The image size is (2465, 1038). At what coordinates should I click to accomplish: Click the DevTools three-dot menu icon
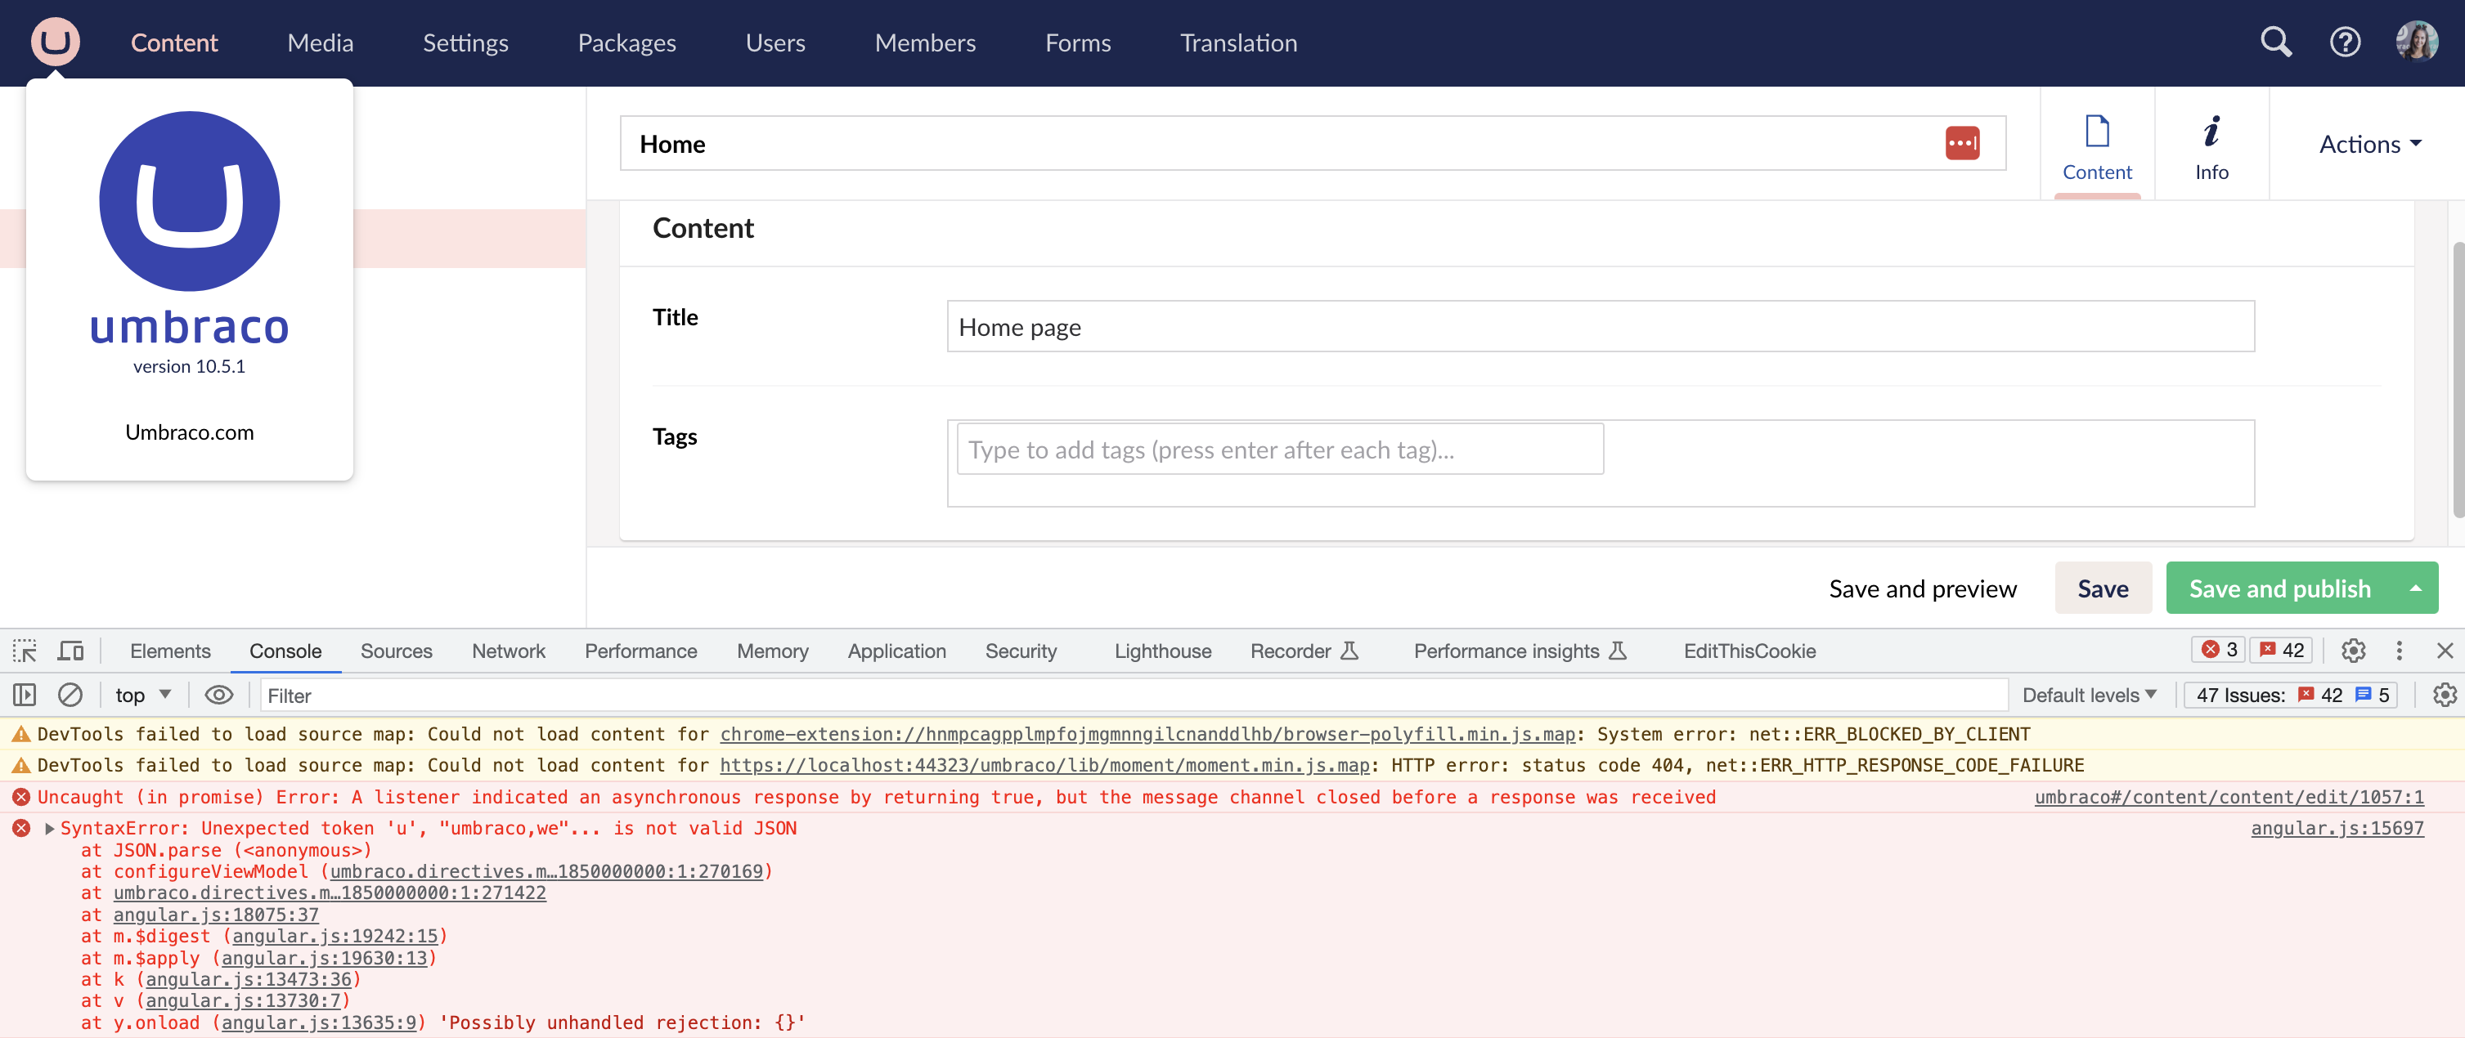(x=2400, y=651)
